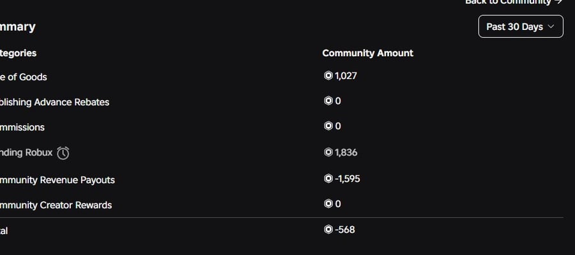Click the Sale of Goods amount 1,027
Screen dimensions: 575x255
(x=346, y=76)
